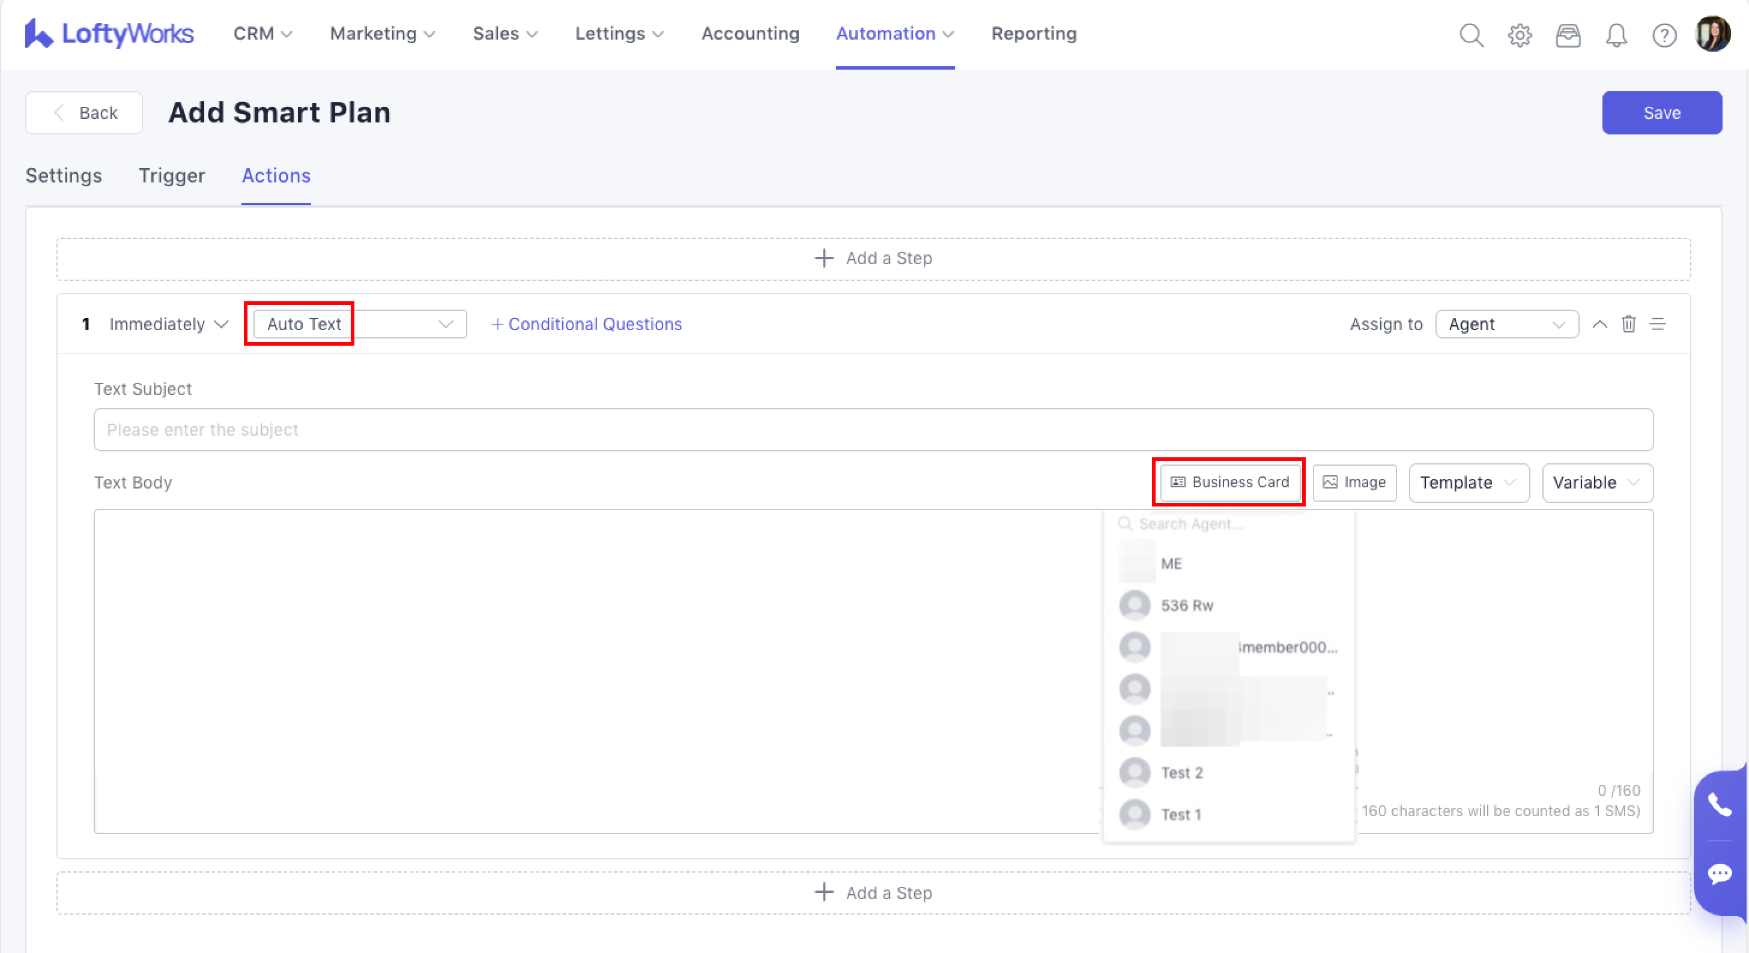Viewport: 1749px width, 953px height.
Task: Open the Auto Text action dropdown
Action: 359,324
